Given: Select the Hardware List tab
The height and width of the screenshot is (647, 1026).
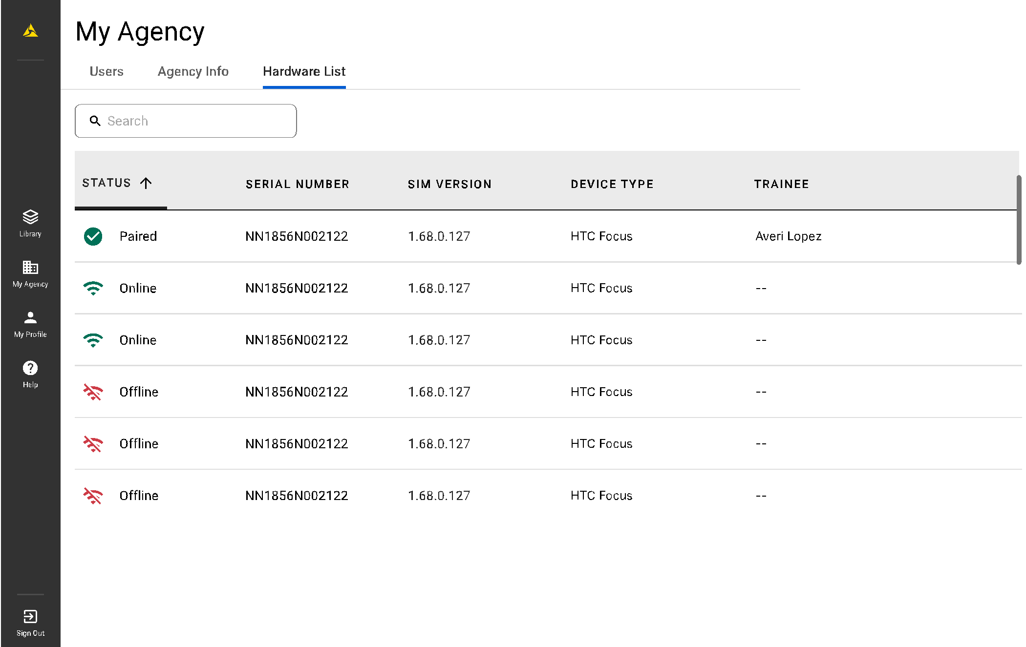Looking at the screenshot, I should [x=304, y=71].
